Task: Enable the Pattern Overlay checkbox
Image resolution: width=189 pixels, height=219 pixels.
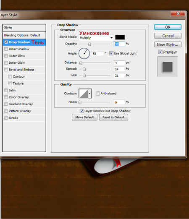Action: pos(6,111)
